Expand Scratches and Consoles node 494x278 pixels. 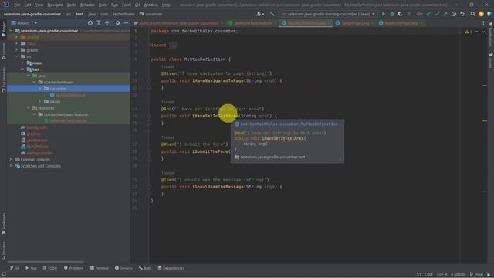pyautogui.click(x=11, y=166)
